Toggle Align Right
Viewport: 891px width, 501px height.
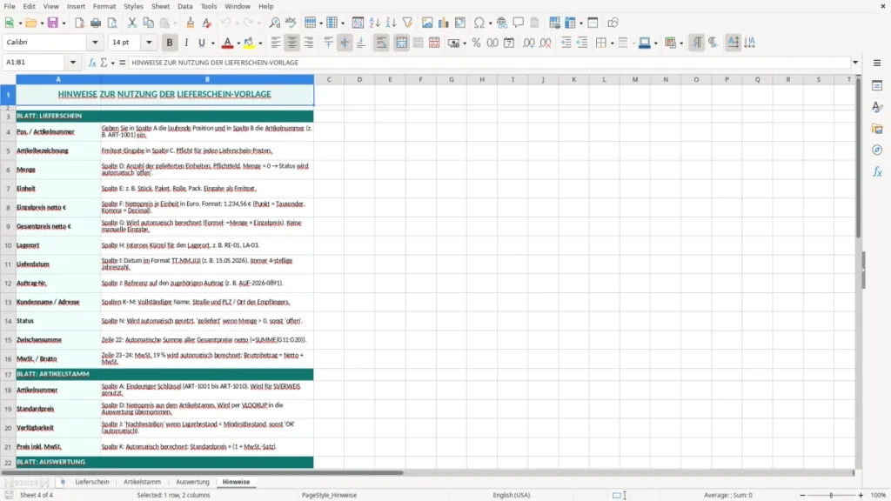coord(309,43)
